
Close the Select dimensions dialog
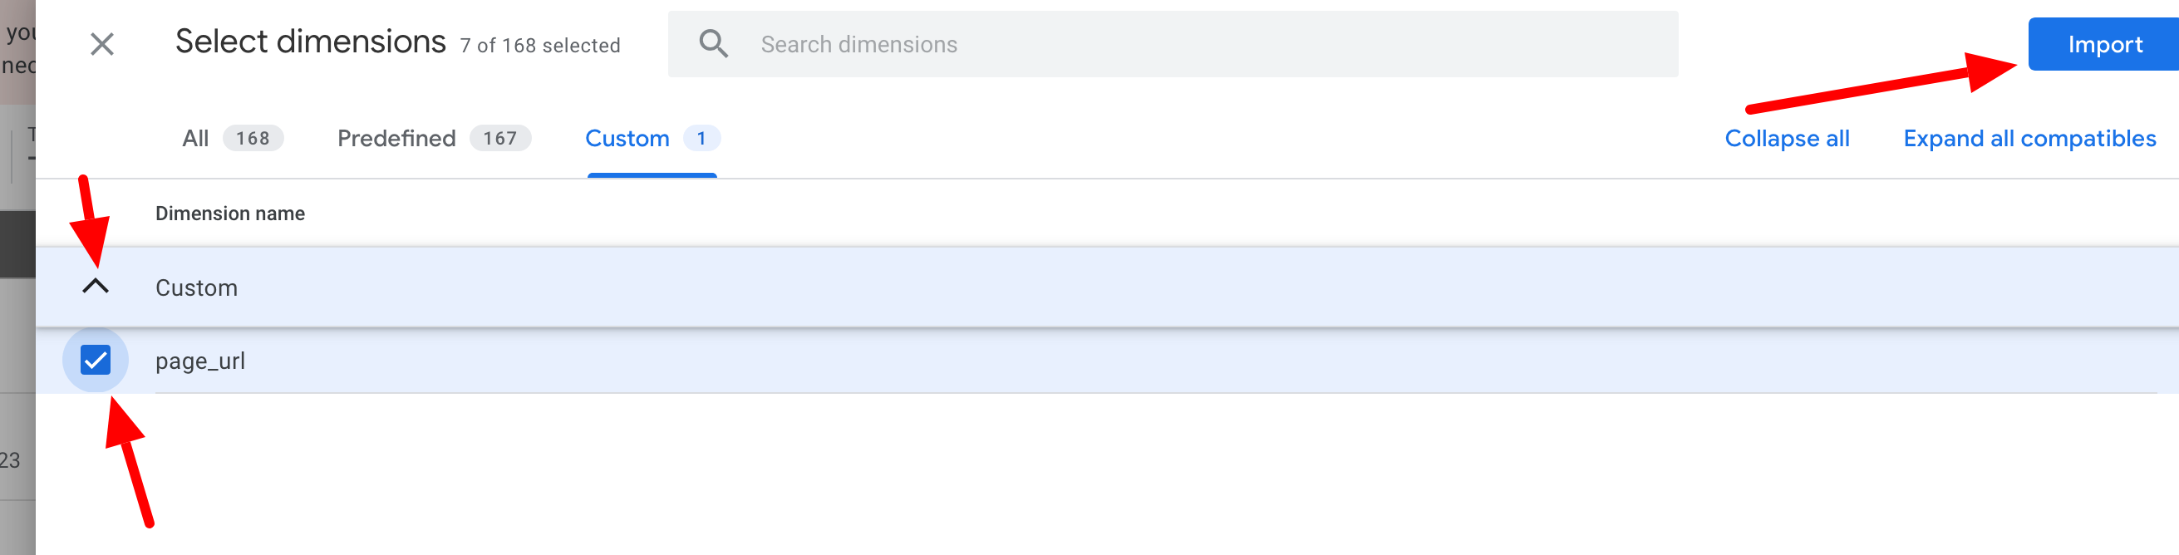coord(102,44)
